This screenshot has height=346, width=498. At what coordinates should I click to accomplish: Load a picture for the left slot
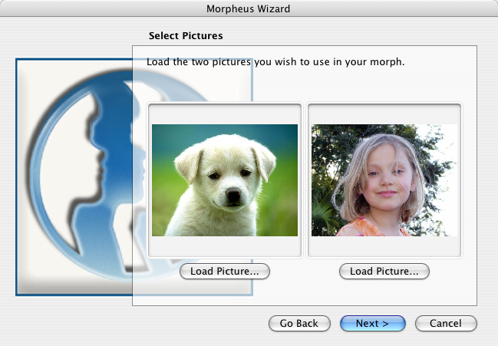pyautogui.click(x=224, y=271)
